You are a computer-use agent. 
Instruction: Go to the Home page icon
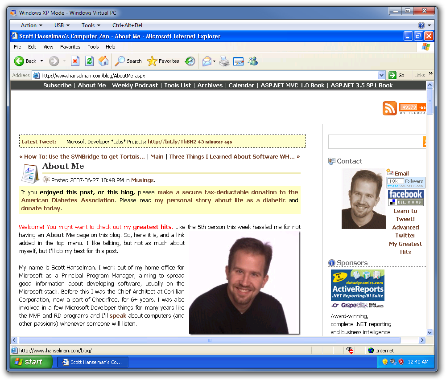tap(103, 61)
